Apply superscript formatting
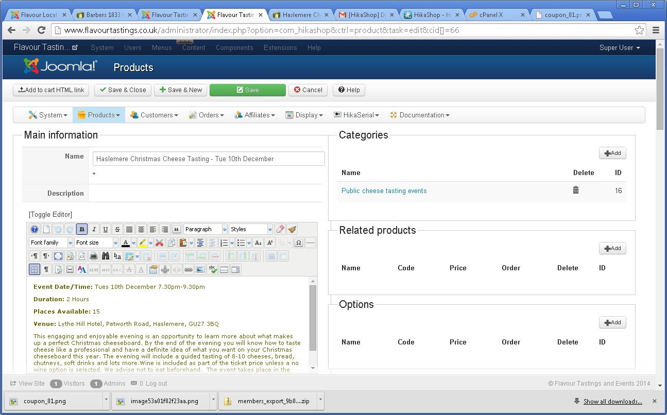The width and height of the screenshot is (667, 415). point(269,243)
